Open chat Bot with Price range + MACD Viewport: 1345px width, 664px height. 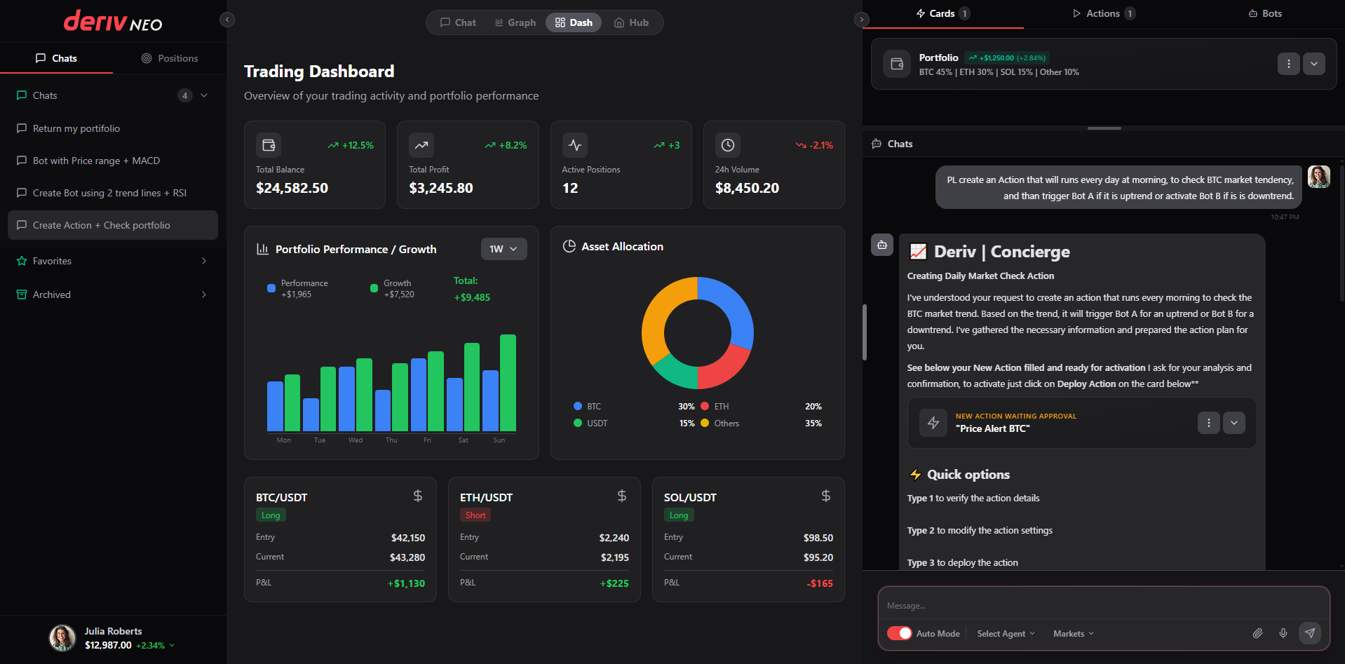coord(113,161)
